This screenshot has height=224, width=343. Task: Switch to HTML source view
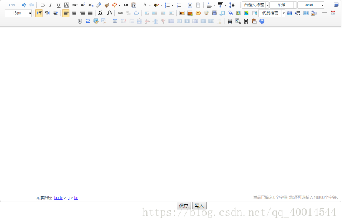click(12, 5)
